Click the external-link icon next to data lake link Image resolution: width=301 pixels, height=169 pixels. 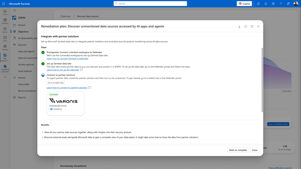click(81, 70)
